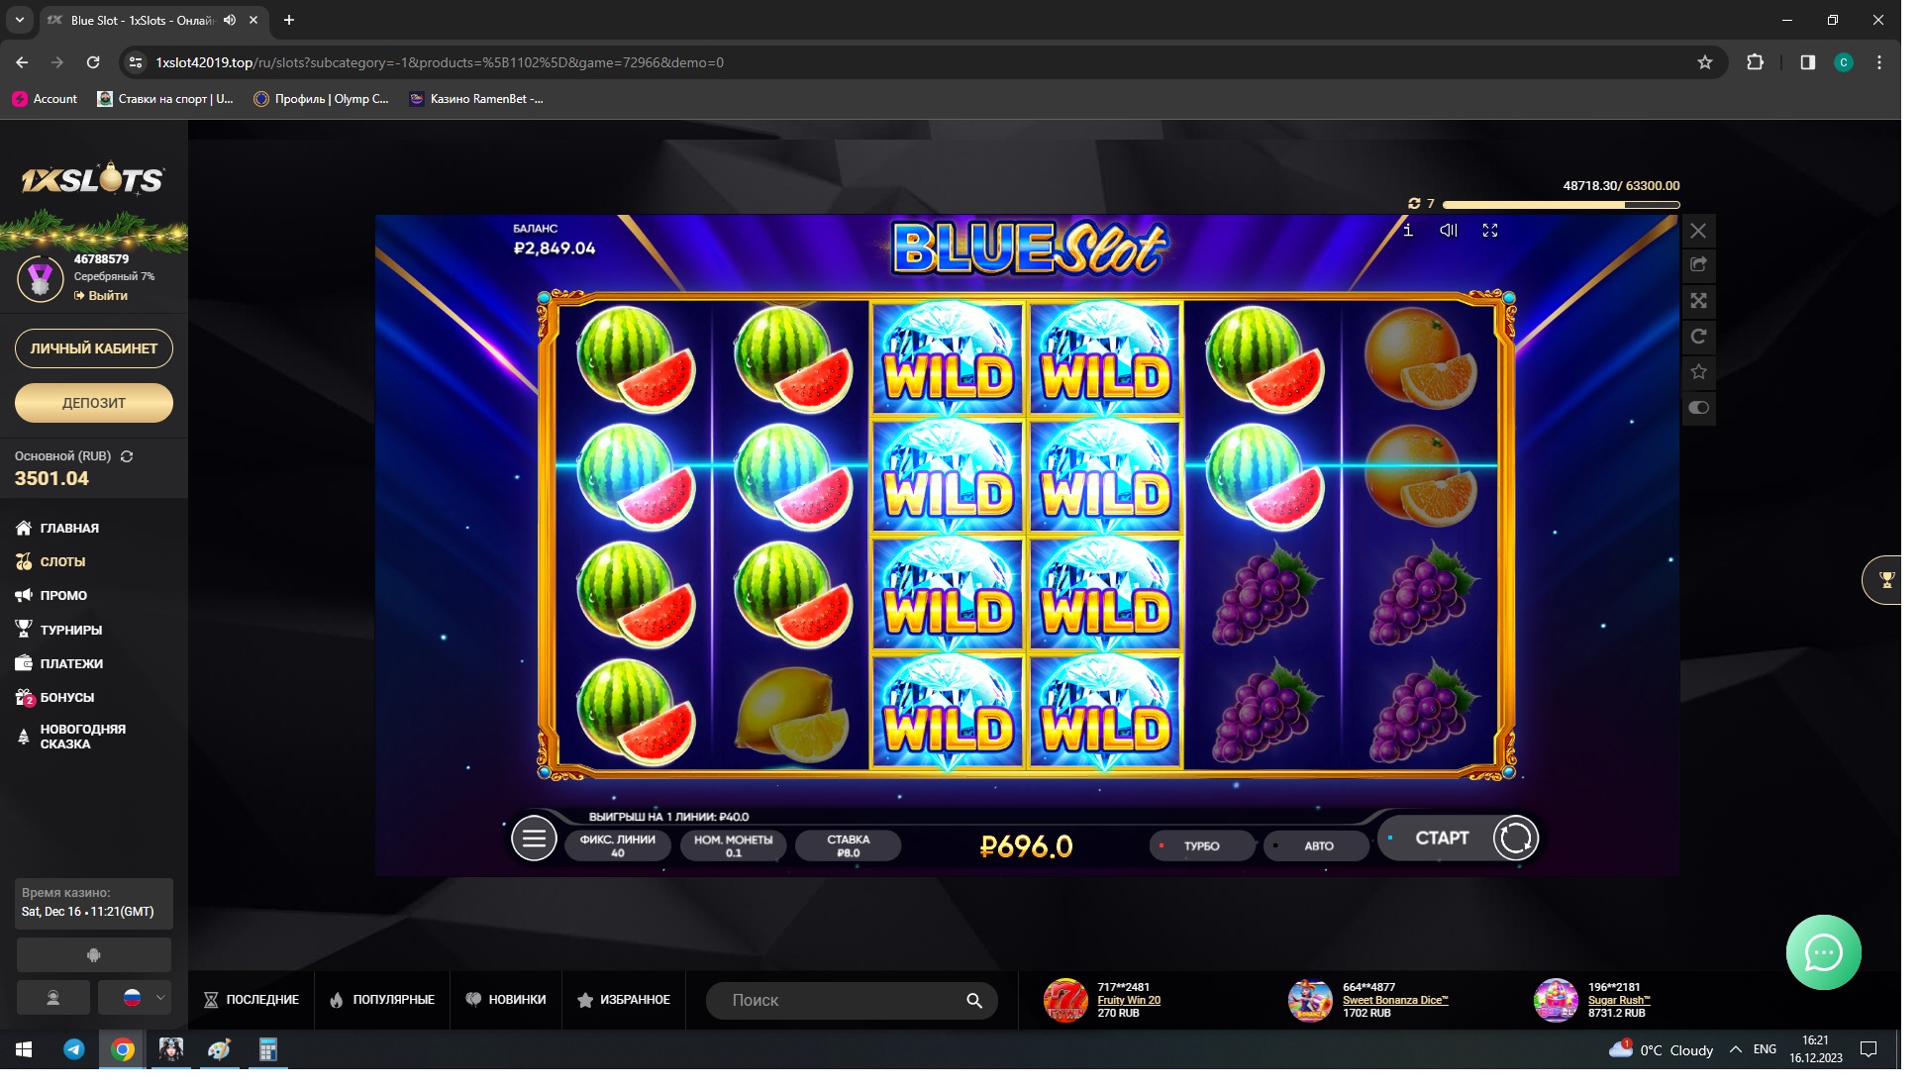
Task: Flip the switch in game side panel
Action: coord(1698,407)
